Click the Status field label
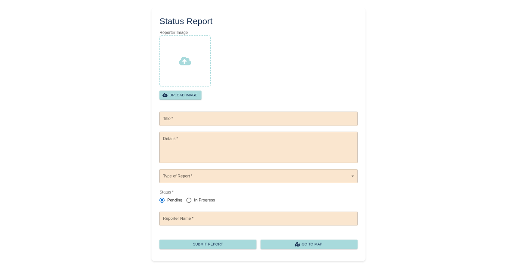Viewport: 517px width, 271px height. pos(166,192)
